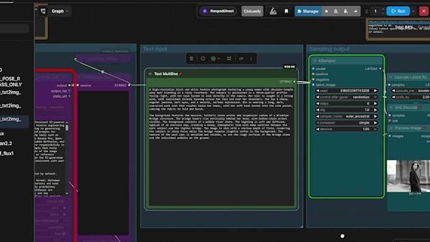Collapse the VAE Decode node

pyautogui.click(x=391, y=107)
